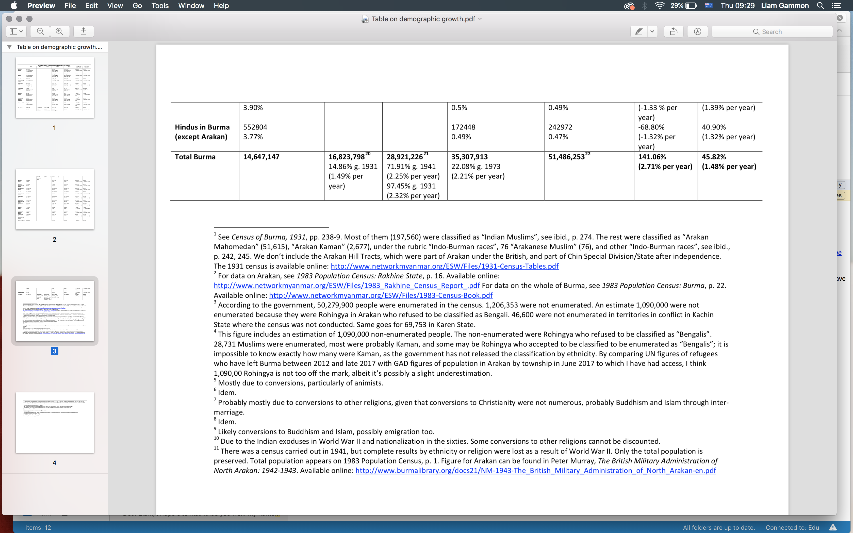Open the Markup toolbar icon
This screenshot has height=533, width=853.
tap(697, 31)
